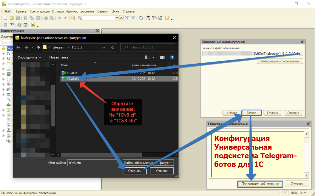Open the view mode options dropdown

coord(153,57)
